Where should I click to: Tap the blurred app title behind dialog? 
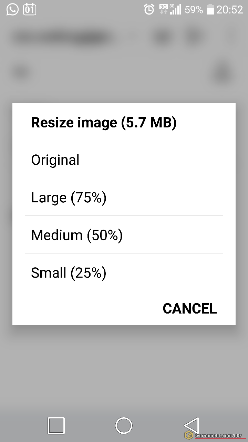[x=62, y=37]
